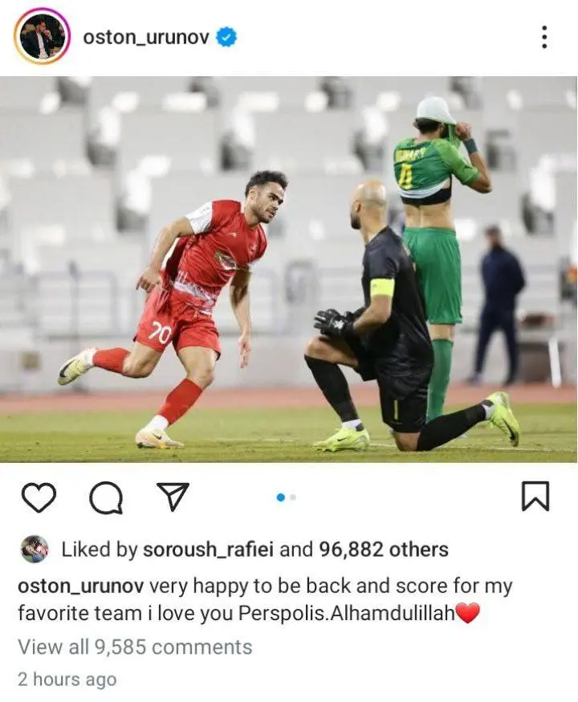Viewport: 578px width, 702px height.
Task: Select the first carousel dot indicator
Action: tap(281, 497)
